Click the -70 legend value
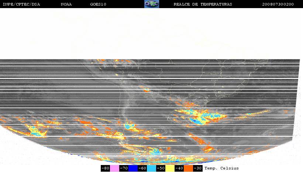303x172 pixels. click(x=124, y=168)
